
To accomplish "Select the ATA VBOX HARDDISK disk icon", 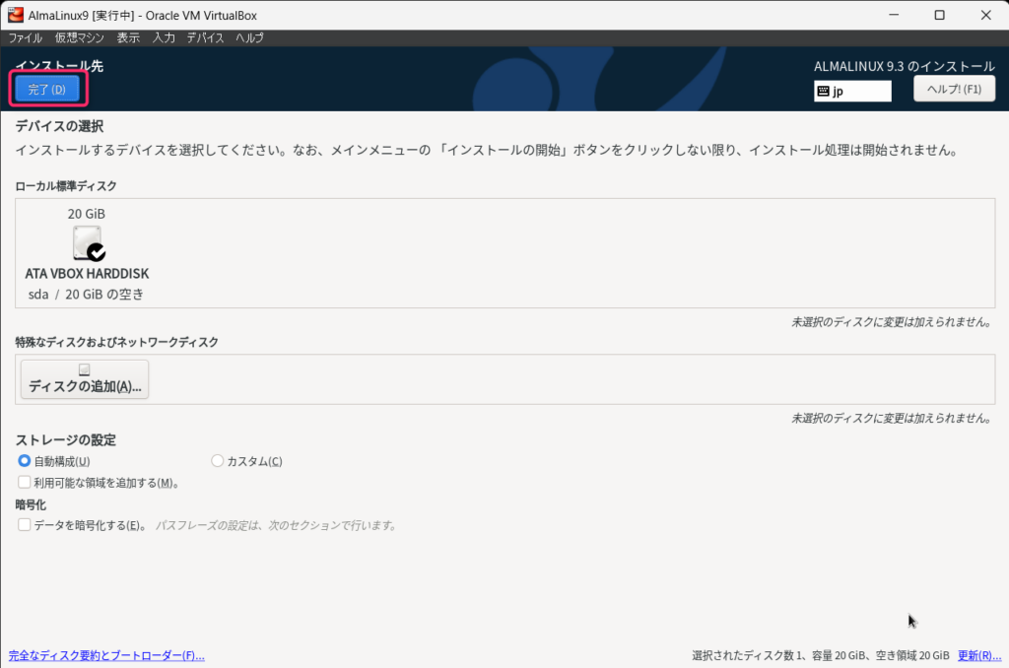I will click(88, 243).
